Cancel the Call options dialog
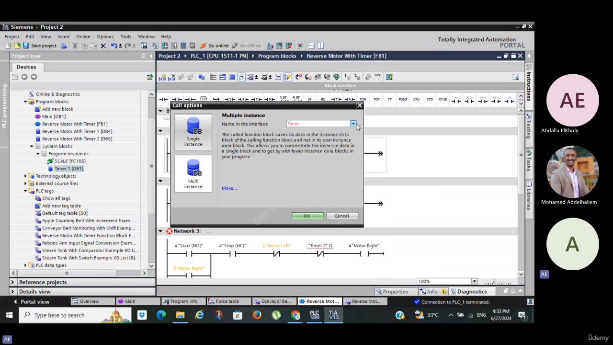This screenshot has height=345, width=613. 341,216
